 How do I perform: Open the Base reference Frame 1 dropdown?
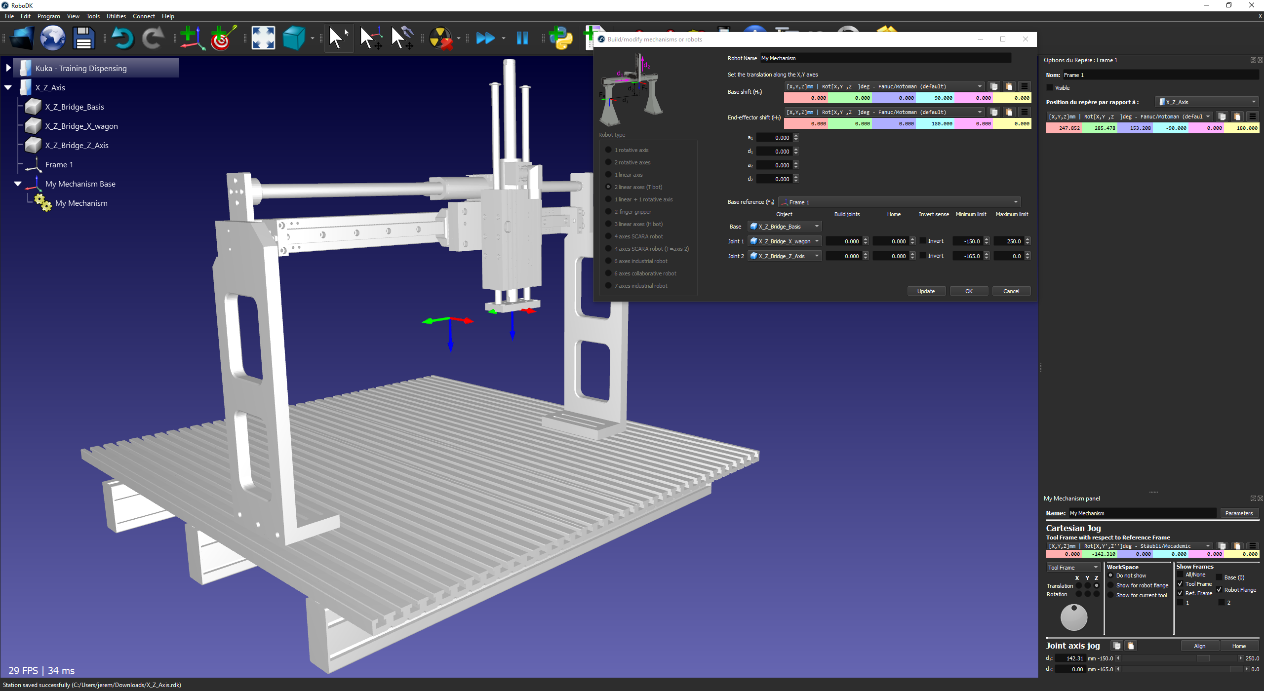[899, 202]
